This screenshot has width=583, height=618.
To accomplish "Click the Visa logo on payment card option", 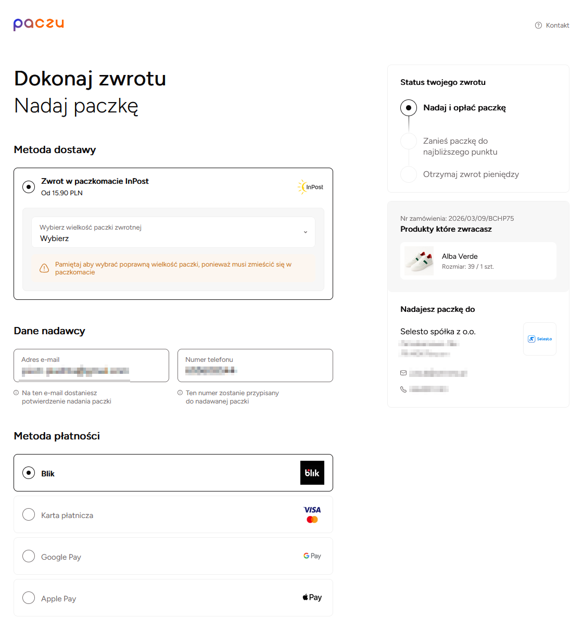I will point(312,510).
